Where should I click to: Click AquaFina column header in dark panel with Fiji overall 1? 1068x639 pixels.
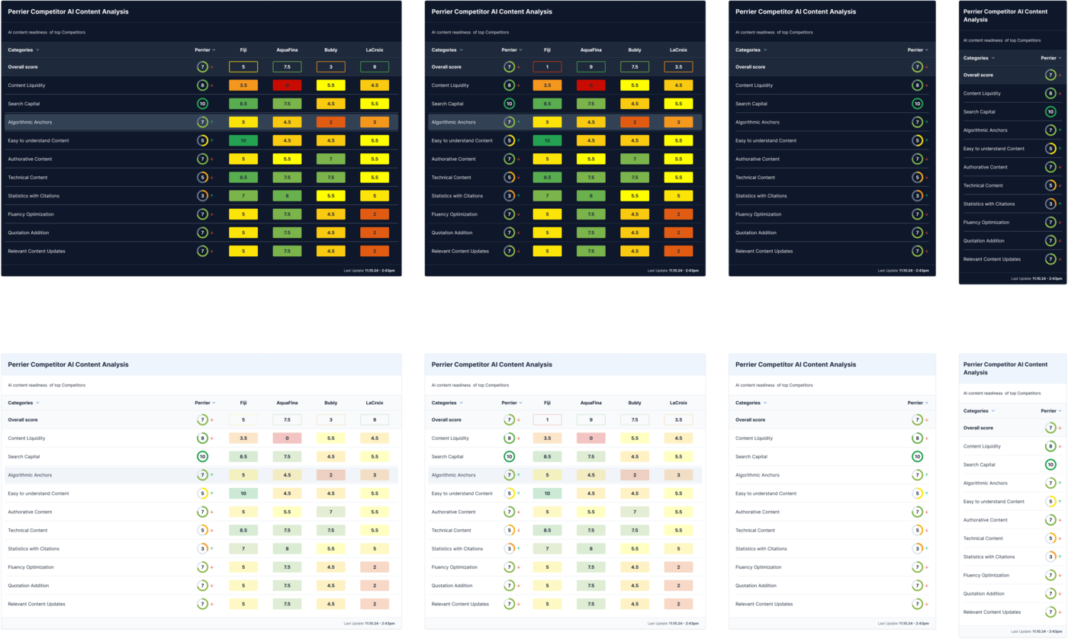591,50
